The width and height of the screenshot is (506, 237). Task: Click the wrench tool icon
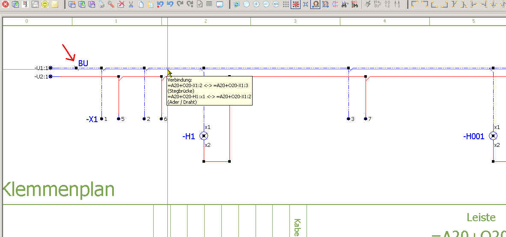(111, 5)
